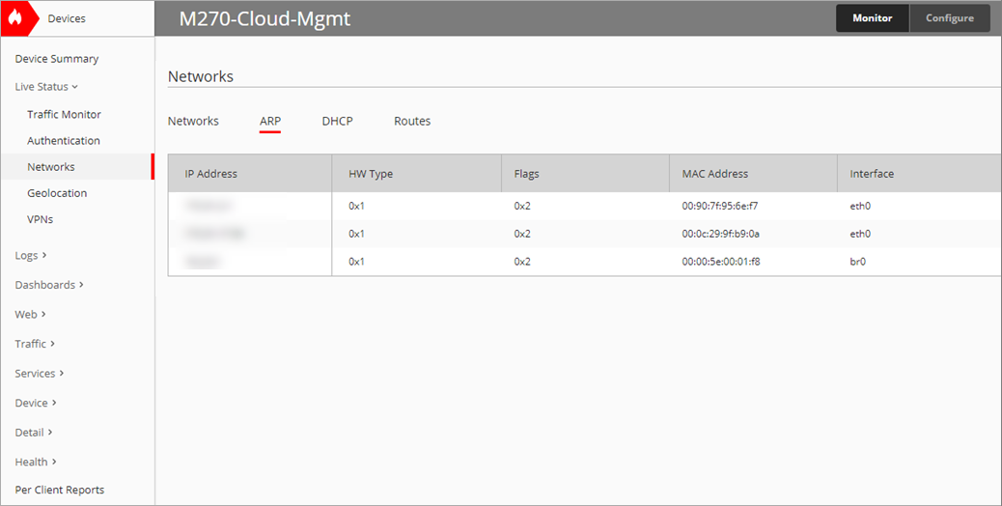Screen dimensions: 1002x506
Task: Click the WatchGuard flame logo icon
Action: (14, 18)
